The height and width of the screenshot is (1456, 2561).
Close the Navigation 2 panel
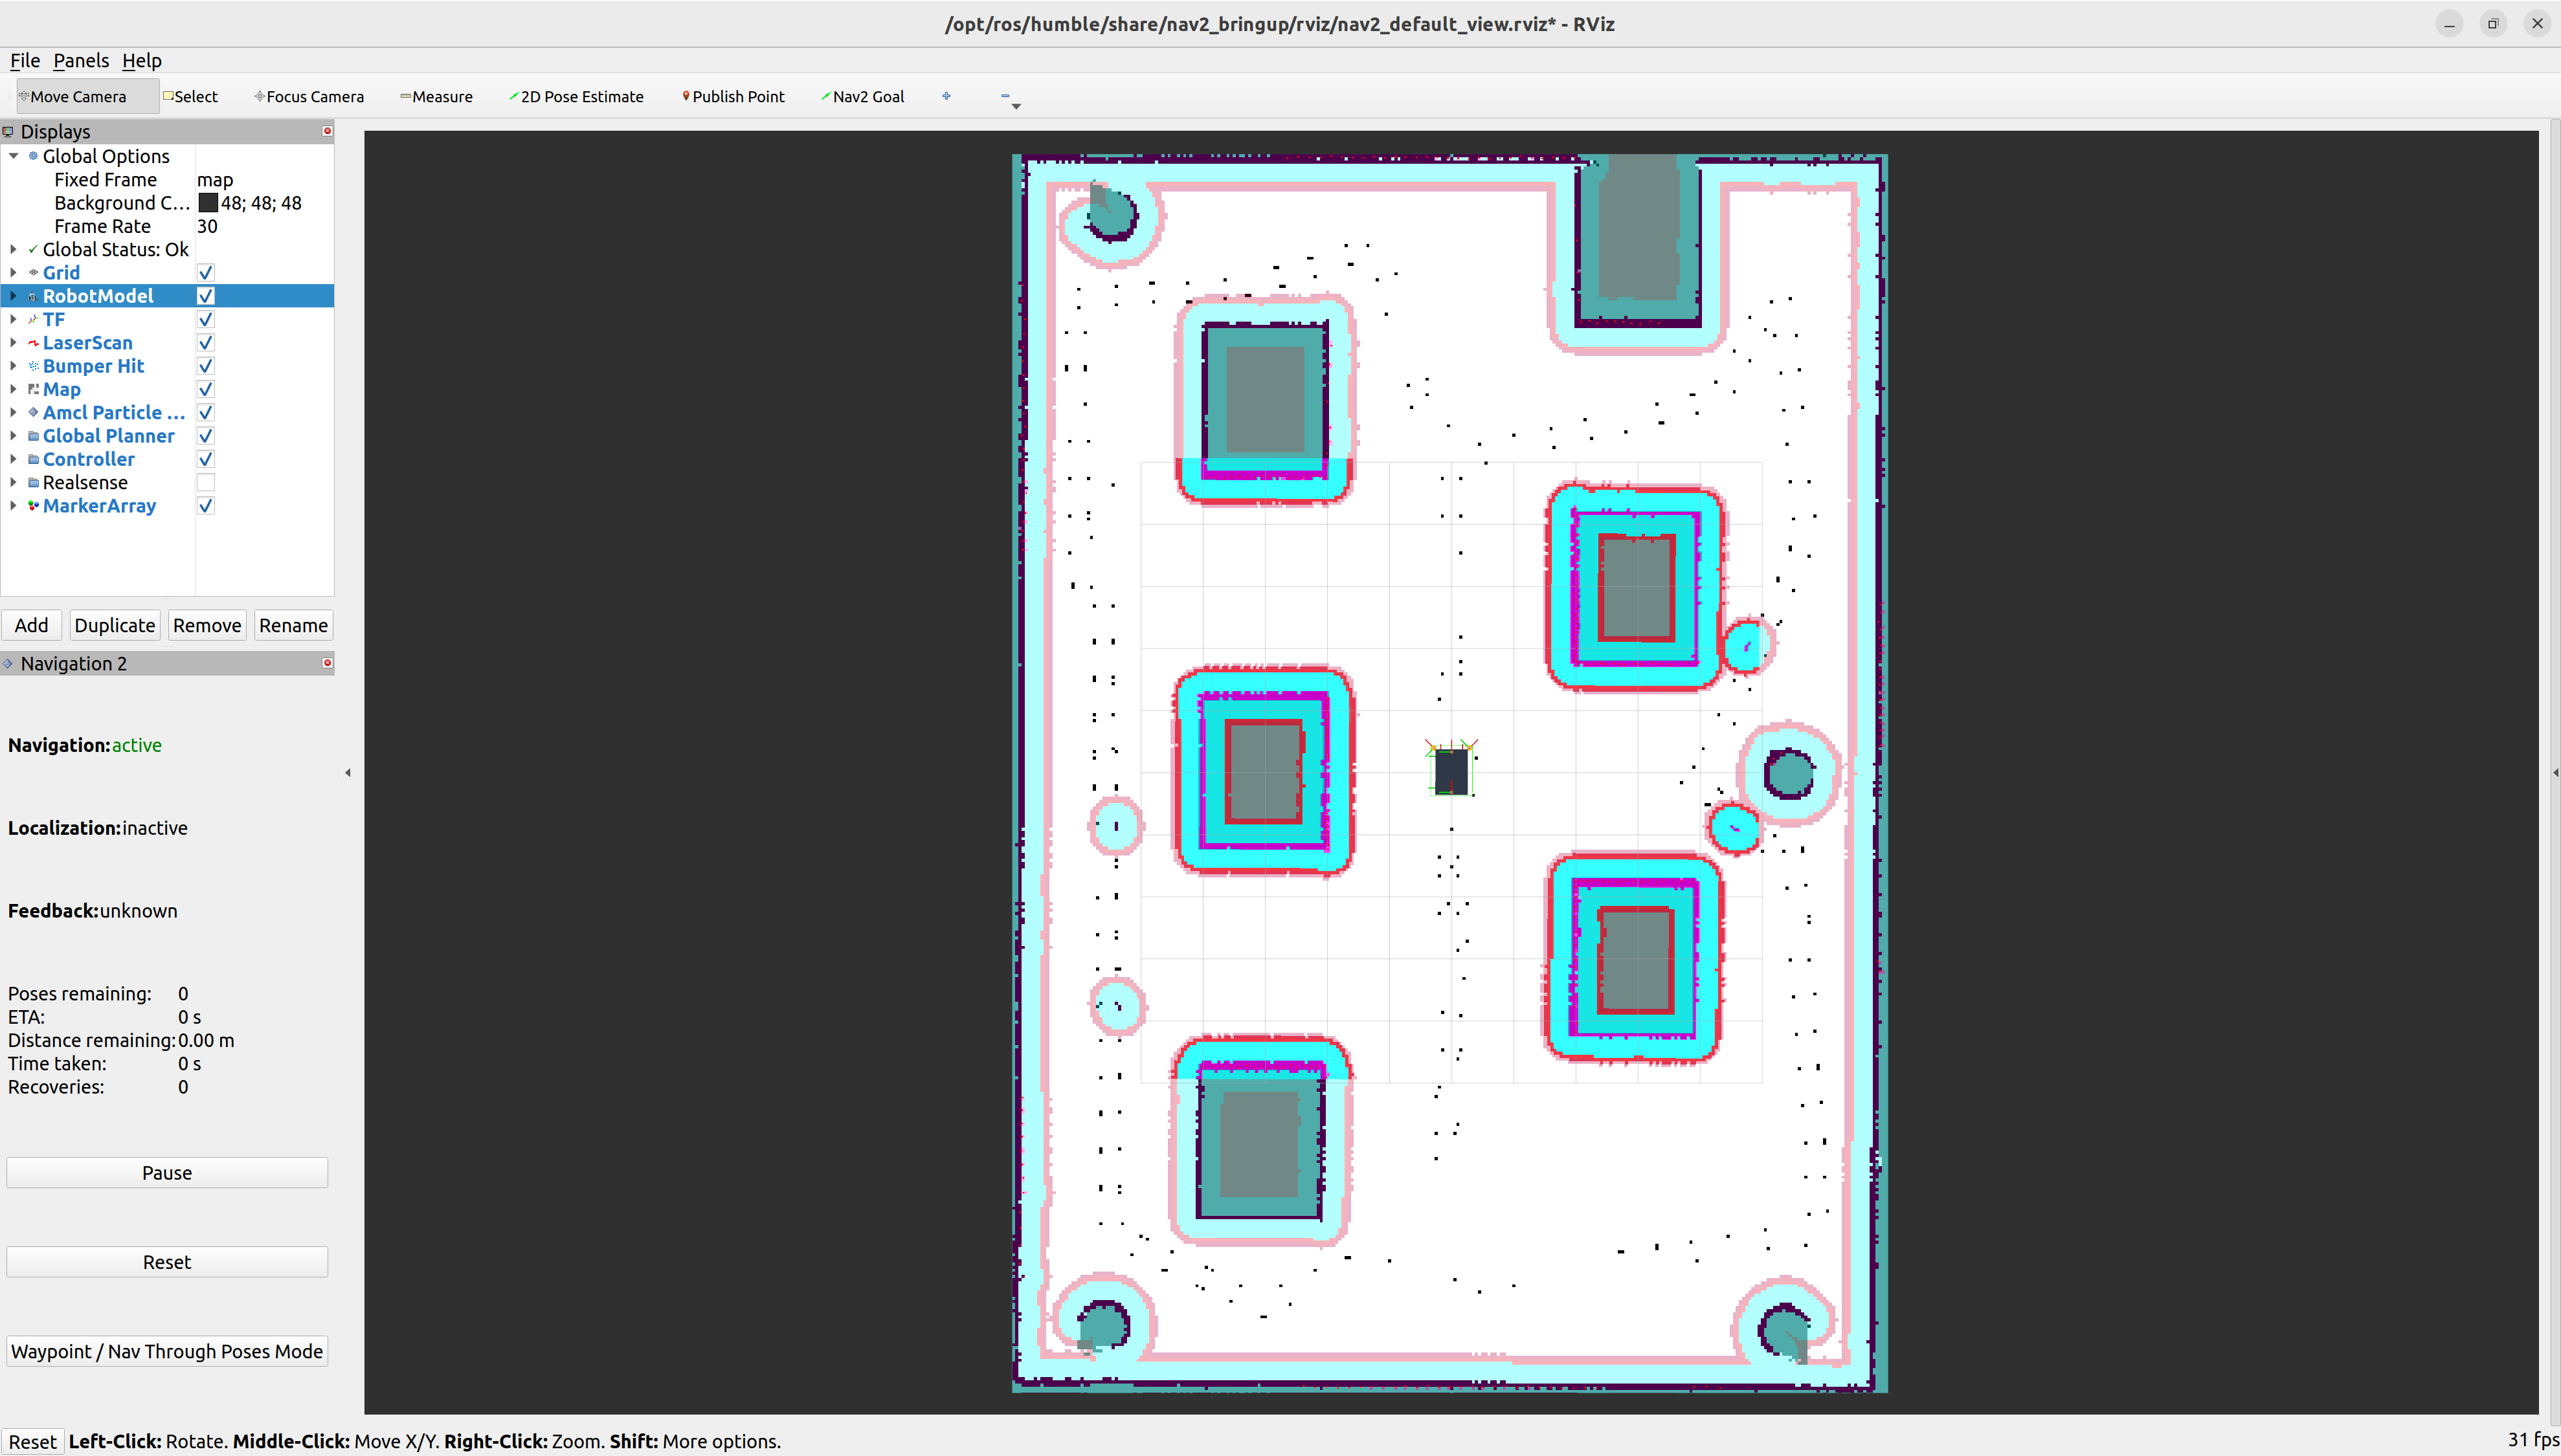coord(327,663)
